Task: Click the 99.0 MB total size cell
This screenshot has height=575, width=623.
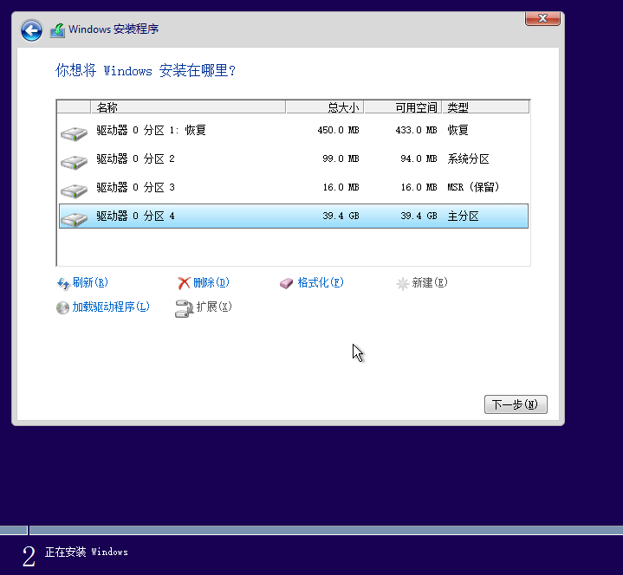Action: pos(341,158)
